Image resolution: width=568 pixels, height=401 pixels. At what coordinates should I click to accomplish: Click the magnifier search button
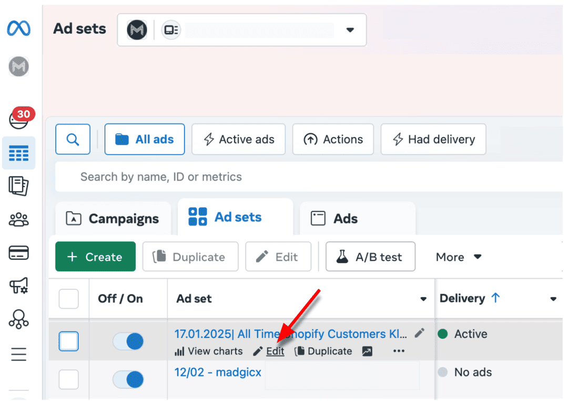tap(73, 139)
